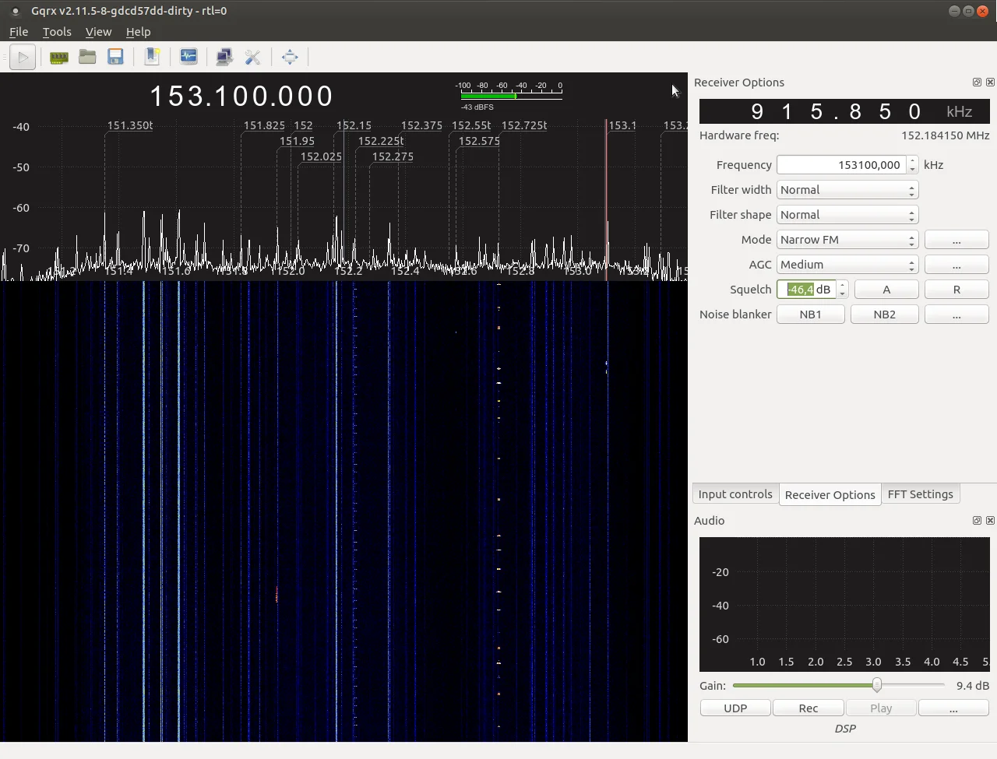Open the bookmarks icon in toolbar

(153, 57)
